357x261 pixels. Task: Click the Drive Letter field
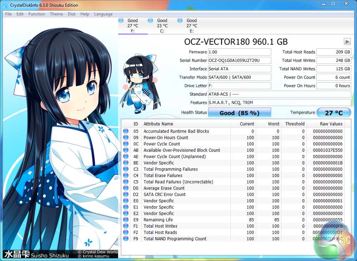240,86
